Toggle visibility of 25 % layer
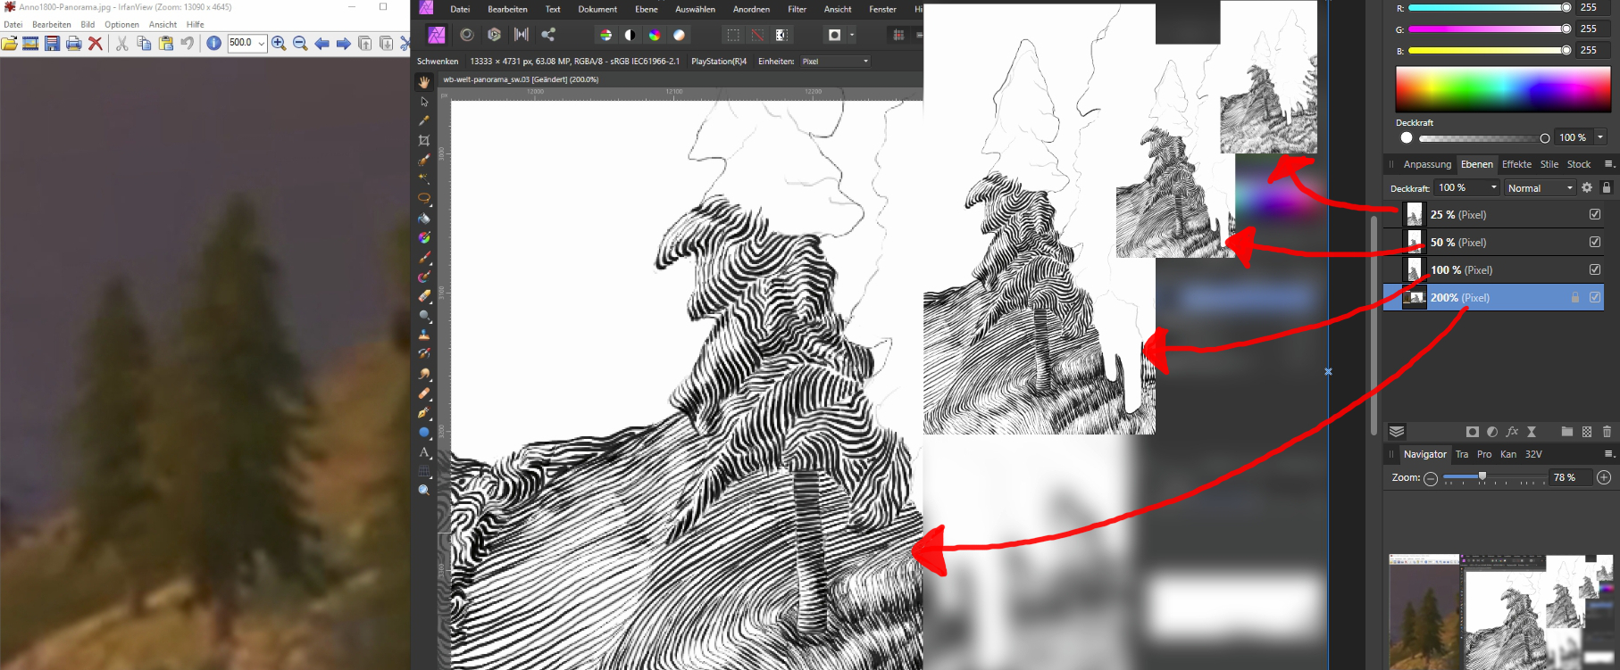The image size is (1620, 670). click(1595, 214)
